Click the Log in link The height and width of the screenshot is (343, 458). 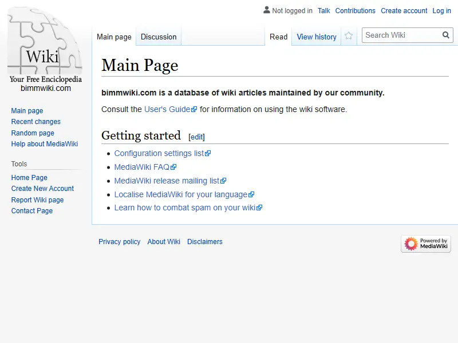point(441,11)
